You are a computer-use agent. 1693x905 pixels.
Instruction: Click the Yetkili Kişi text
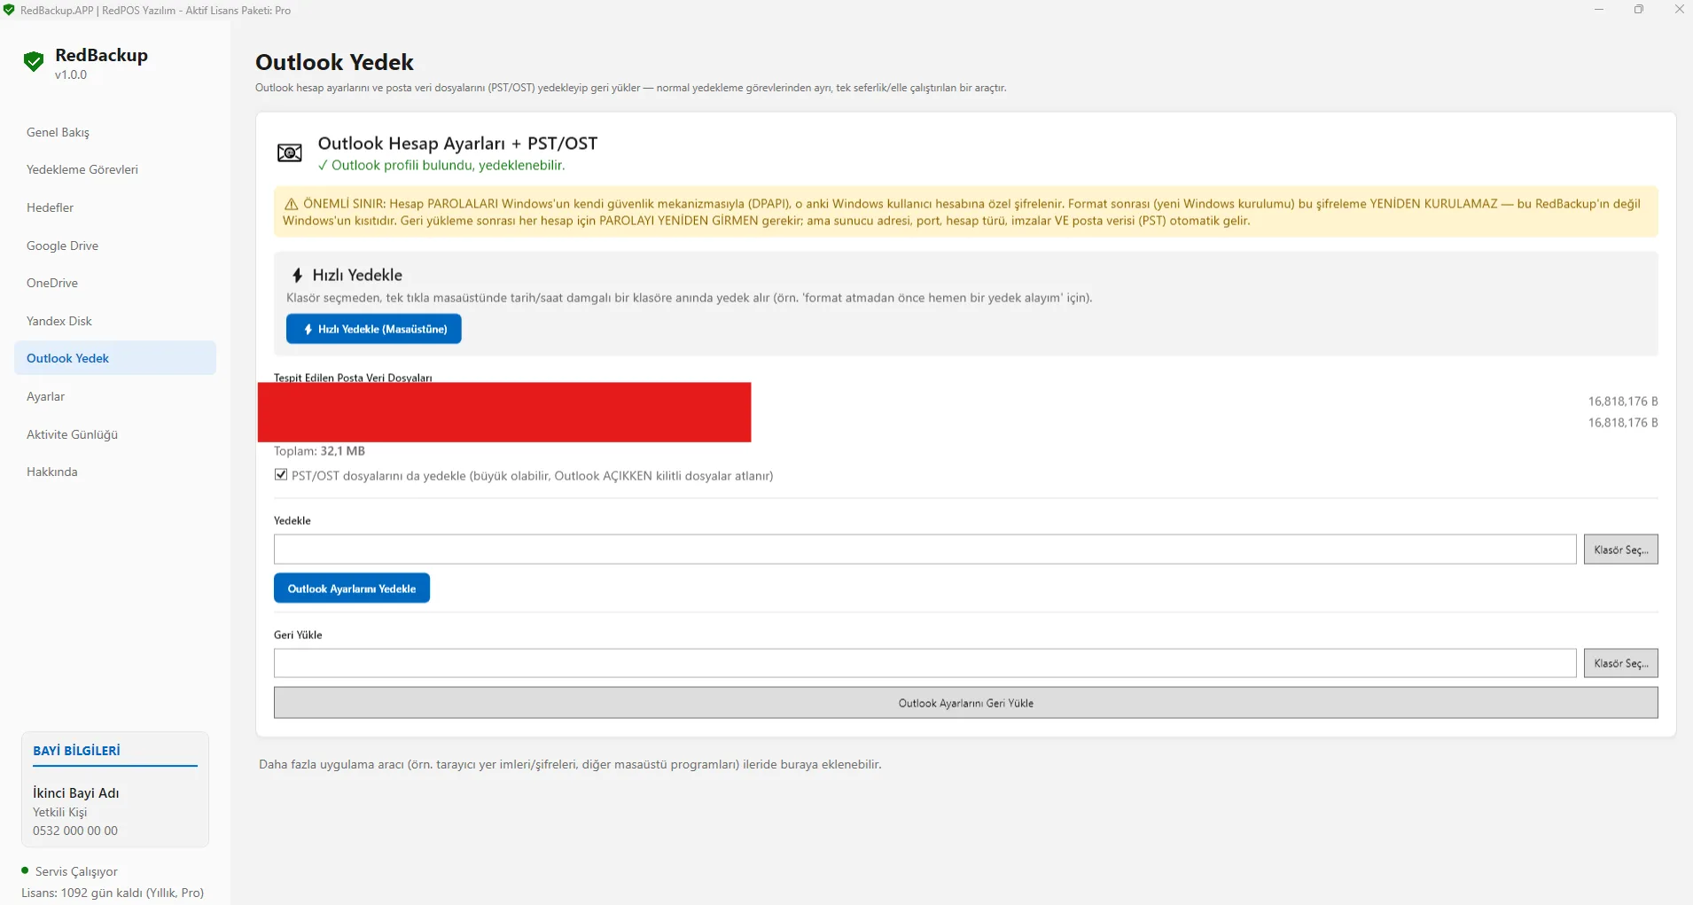click(x=60, y=812)
